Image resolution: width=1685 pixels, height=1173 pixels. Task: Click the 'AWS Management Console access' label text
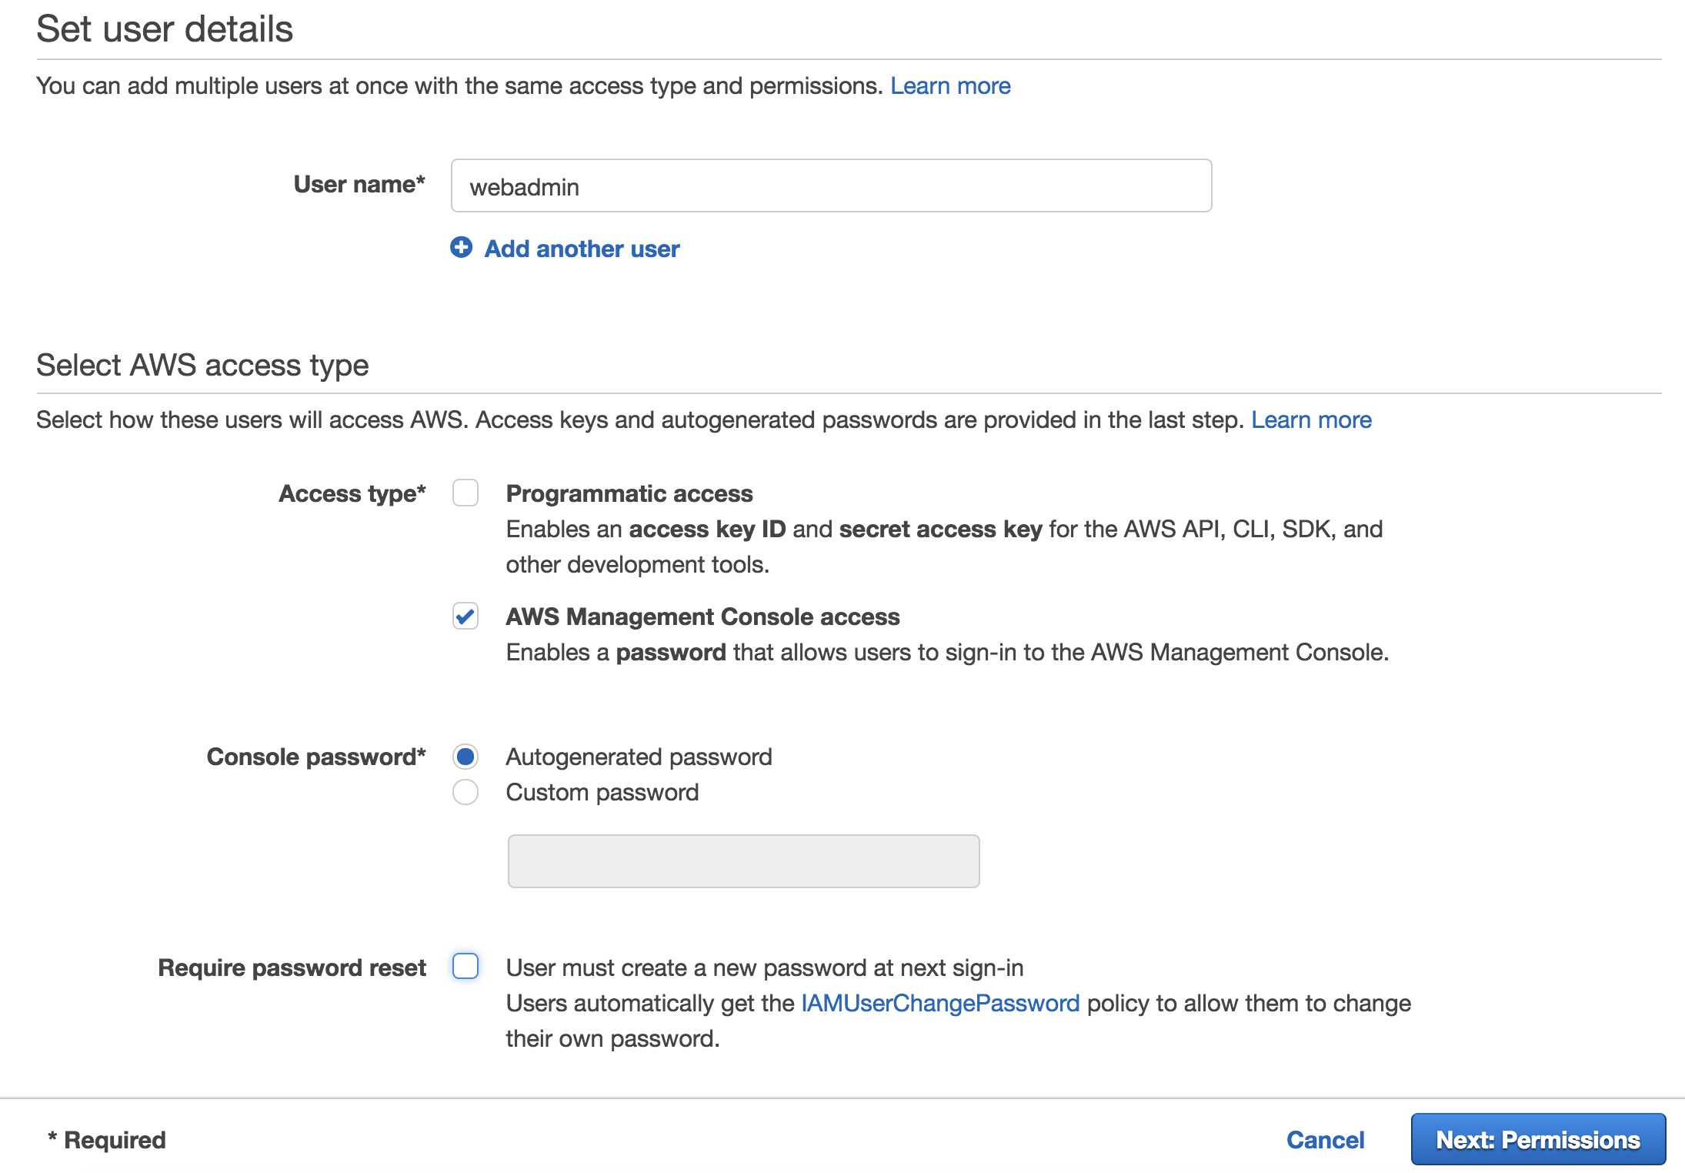tap(702, 617)
